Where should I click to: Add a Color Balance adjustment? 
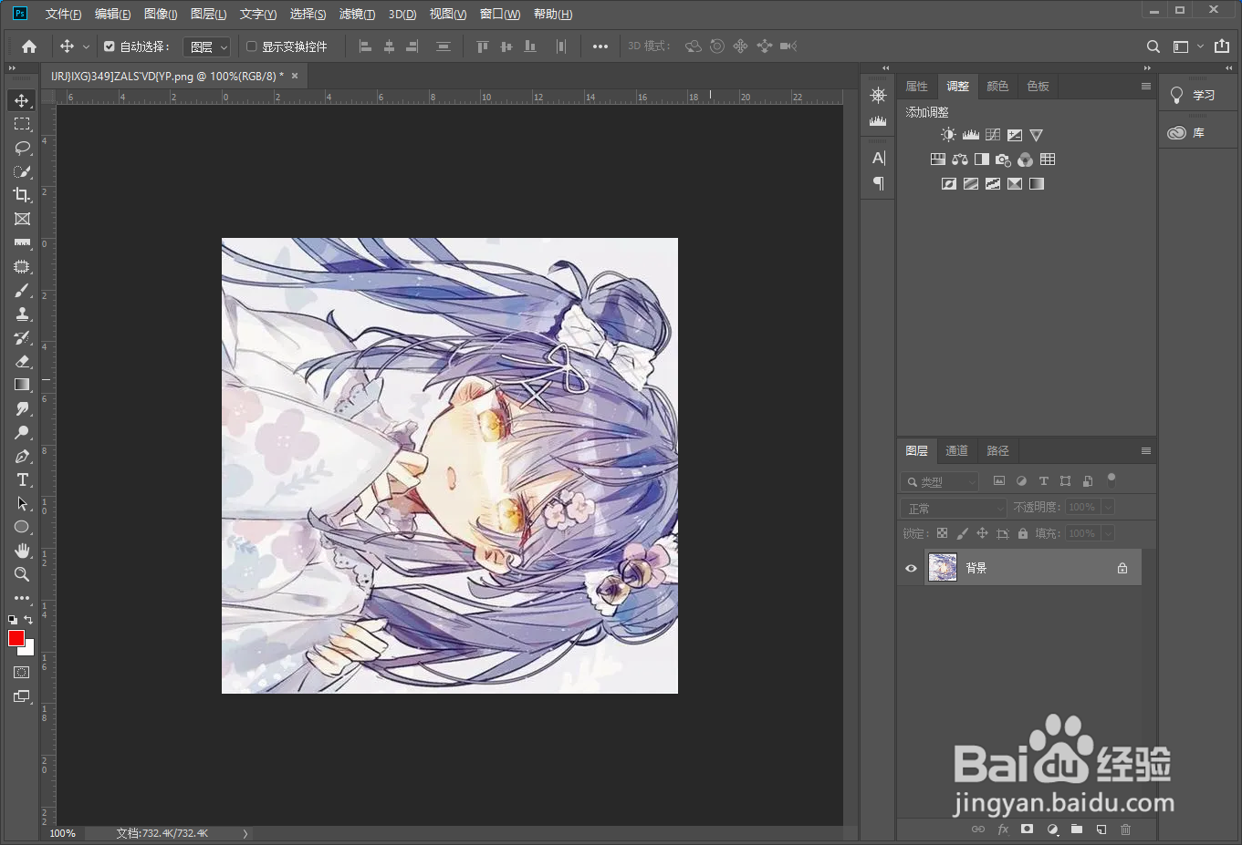pos(960,160)
